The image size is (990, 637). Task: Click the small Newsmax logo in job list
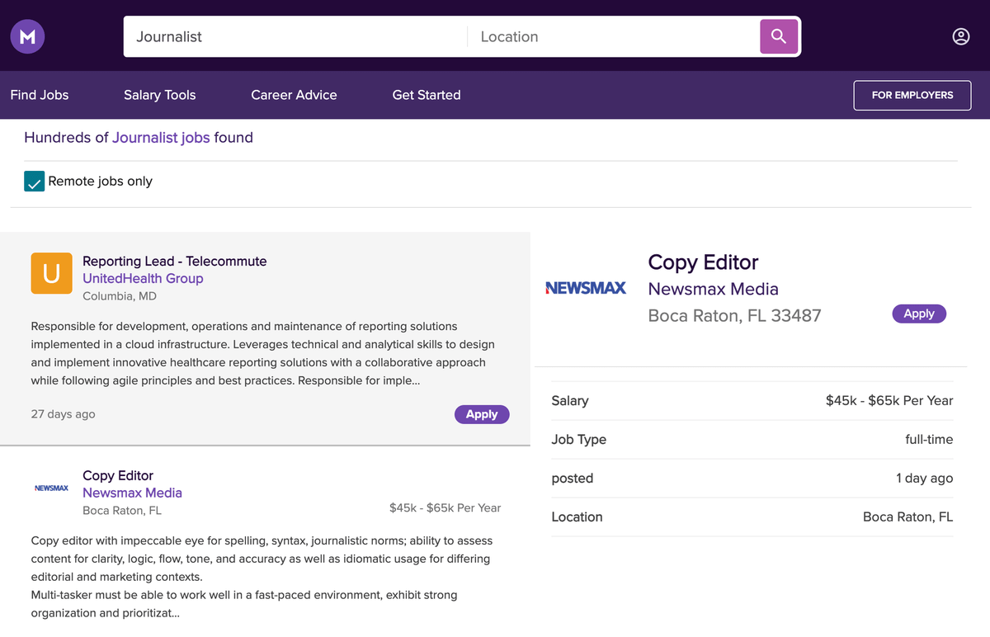51,488
